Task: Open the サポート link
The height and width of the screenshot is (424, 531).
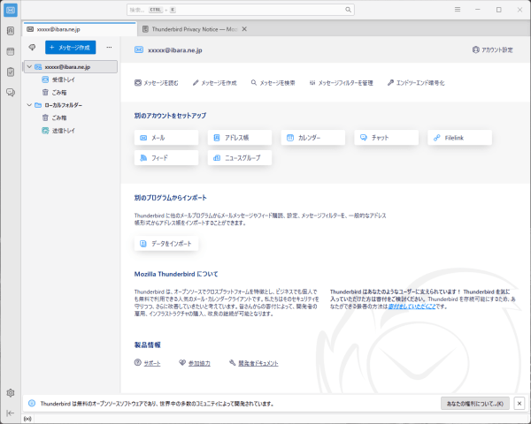Action: pyautogui.click(x=152, y=363)
